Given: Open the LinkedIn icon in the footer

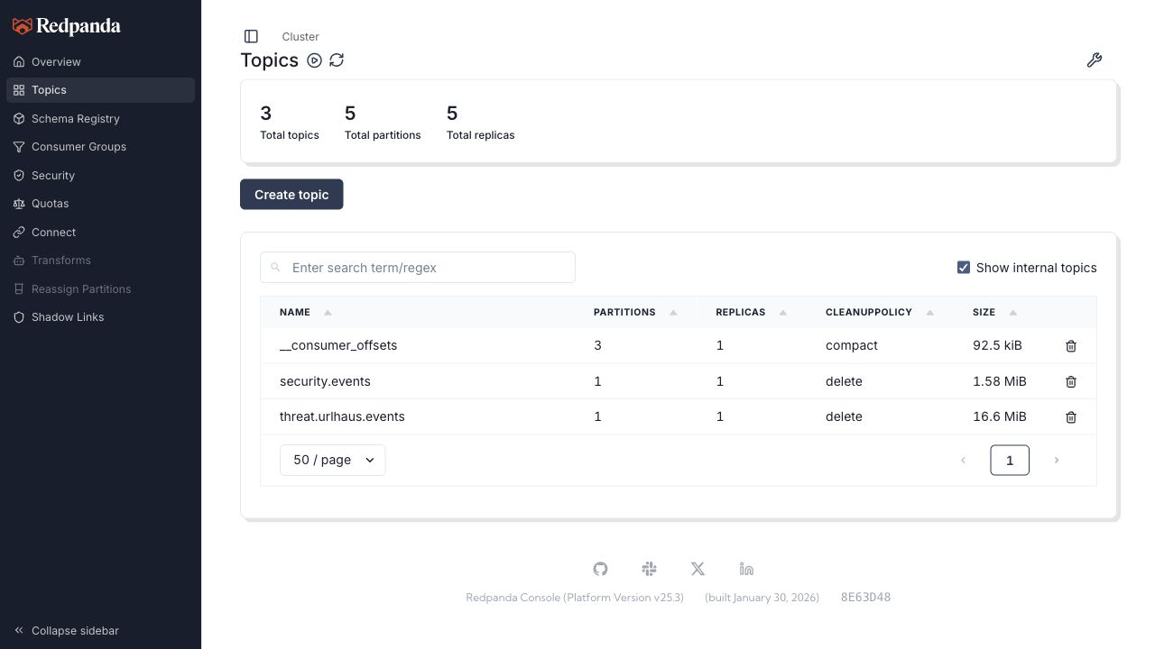Looking at the screenshot, I should tap(746, 569).
